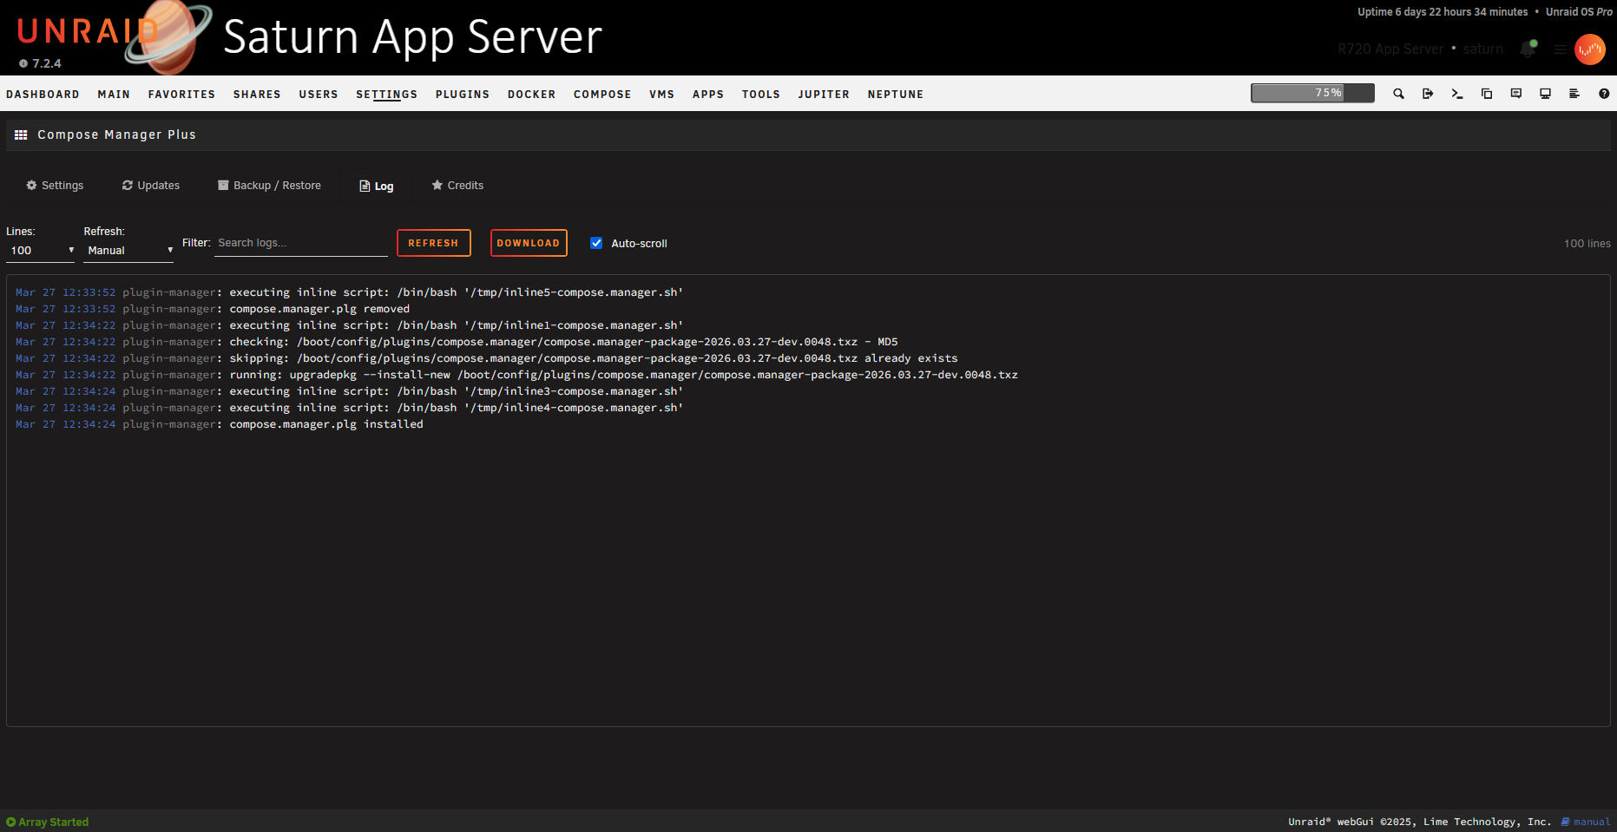Open the Main menu item
This screenshot has width=1617, height=832.
tap(114, 95)
